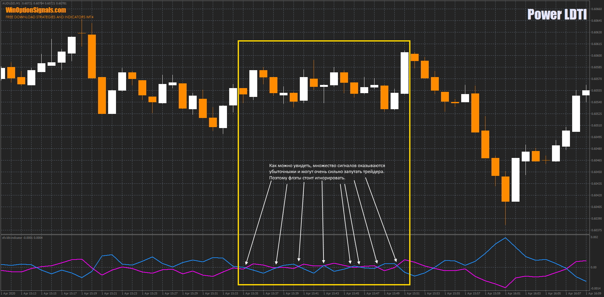Click the 1 Apr 2020 date label
Image resolution: width=604 pixels, height=297 pixels.
(8, 294)
